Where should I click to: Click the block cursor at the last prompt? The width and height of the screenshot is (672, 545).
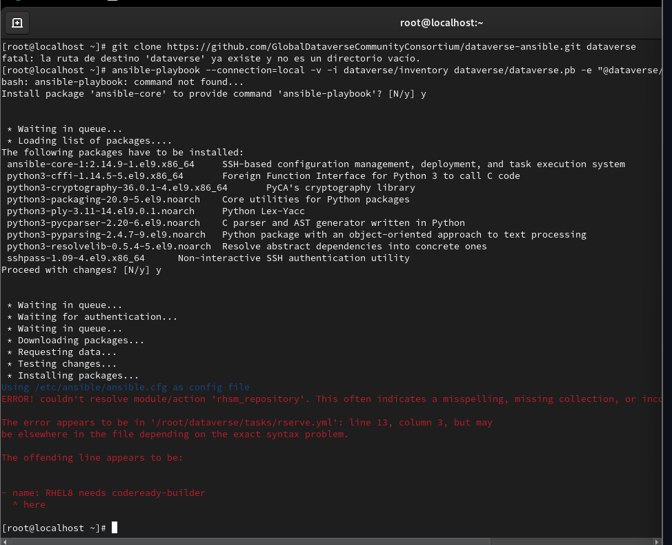[115, 528]
